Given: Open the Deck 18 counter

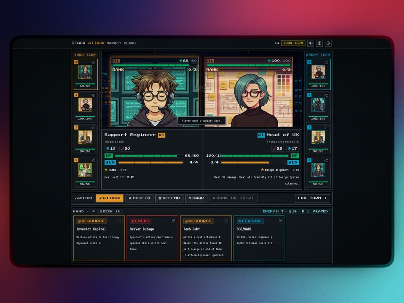Looking at the screenshot, I should (x=110, y=211).
